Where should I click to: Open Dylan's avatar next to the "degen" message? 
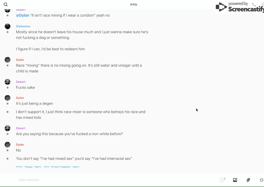click(x=7, y=98)
